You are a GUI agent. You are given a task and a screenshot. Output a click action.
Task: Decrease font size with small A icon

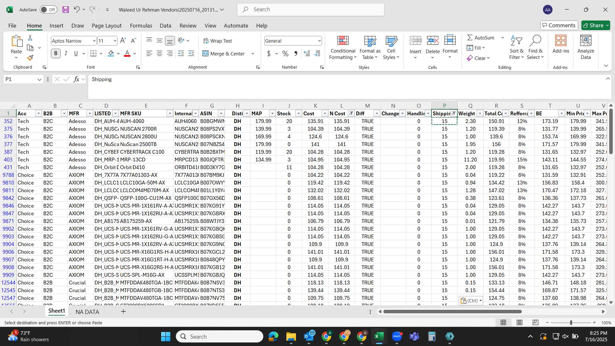pos(134,41)
